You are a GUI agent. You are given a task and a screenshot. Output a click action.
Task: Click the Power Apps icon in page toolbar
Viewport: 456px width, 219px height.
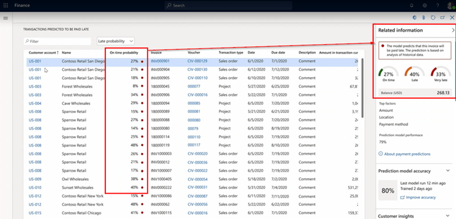pos(415,18)
